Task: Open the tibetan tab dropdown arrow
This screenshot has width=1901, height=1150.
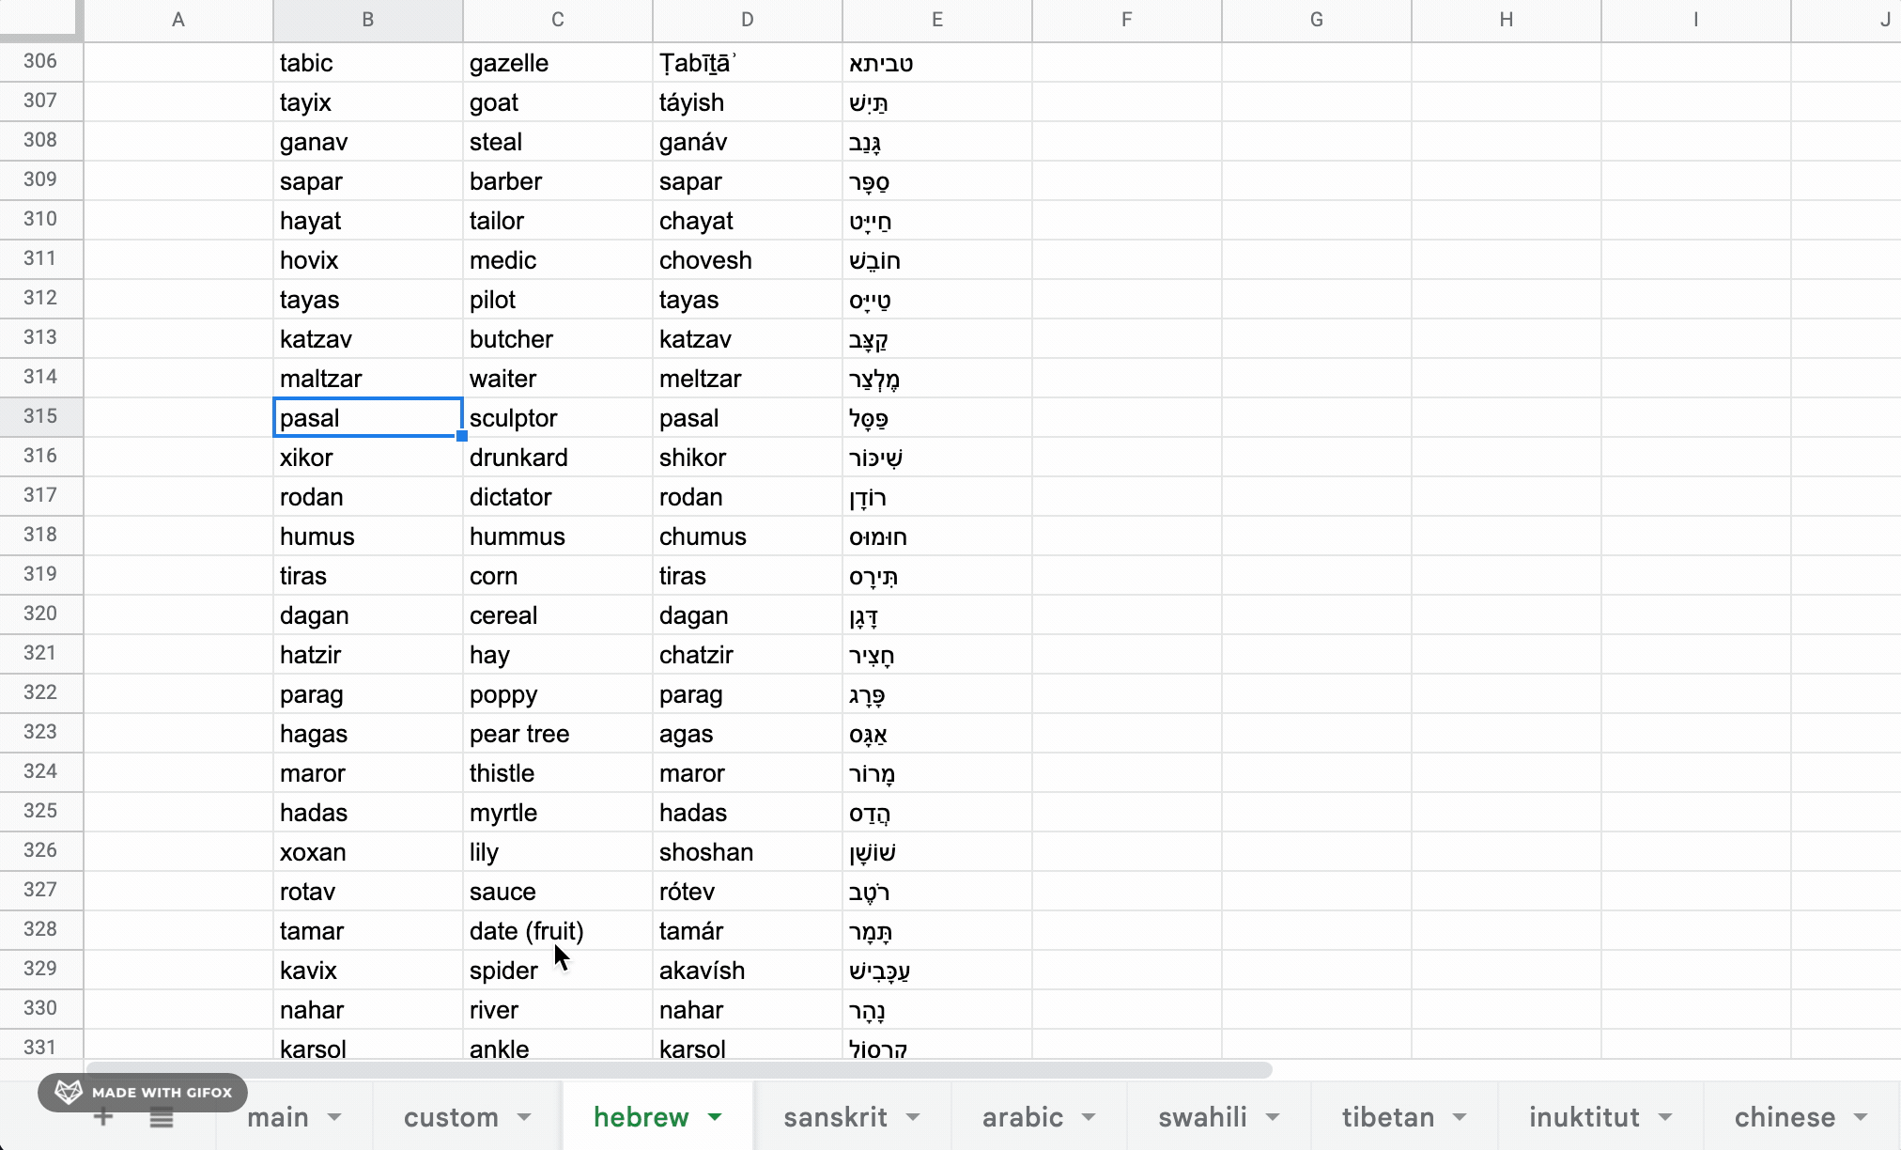Action: pos(1460,1117)
